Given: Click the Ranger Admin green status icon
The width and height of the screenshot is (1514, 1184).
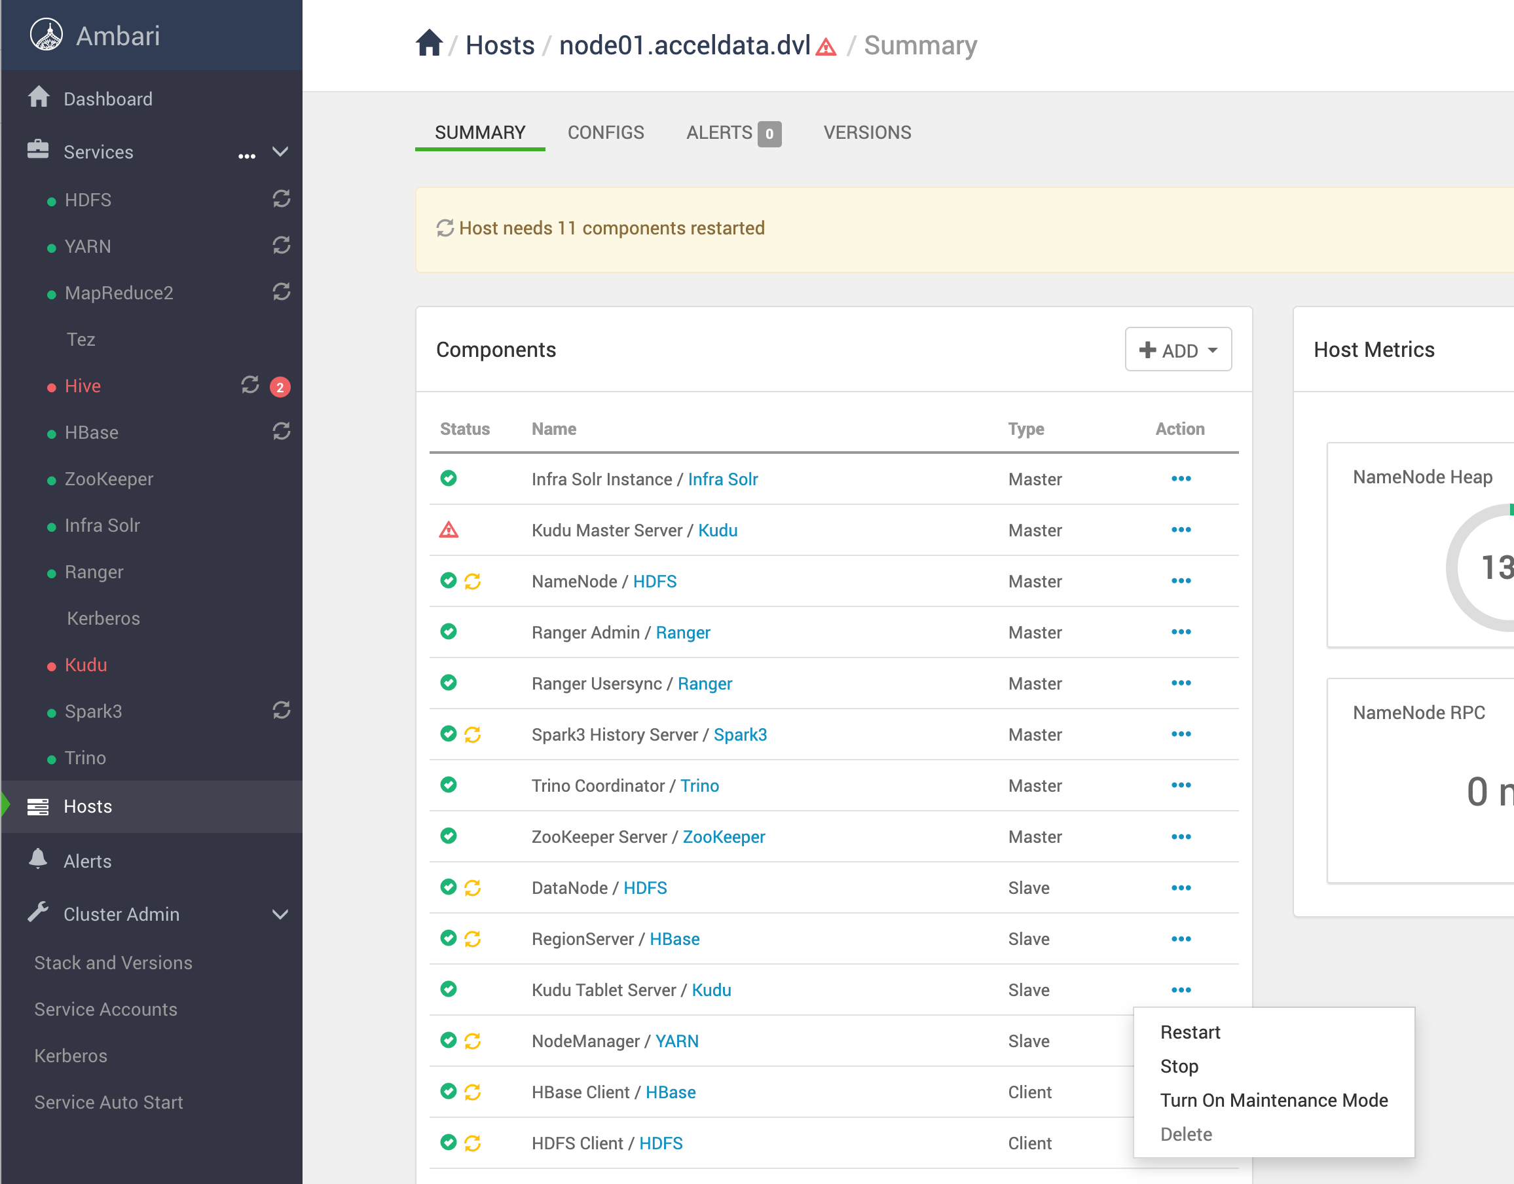Looking at the screenshot, I should (x=449, y=631).
